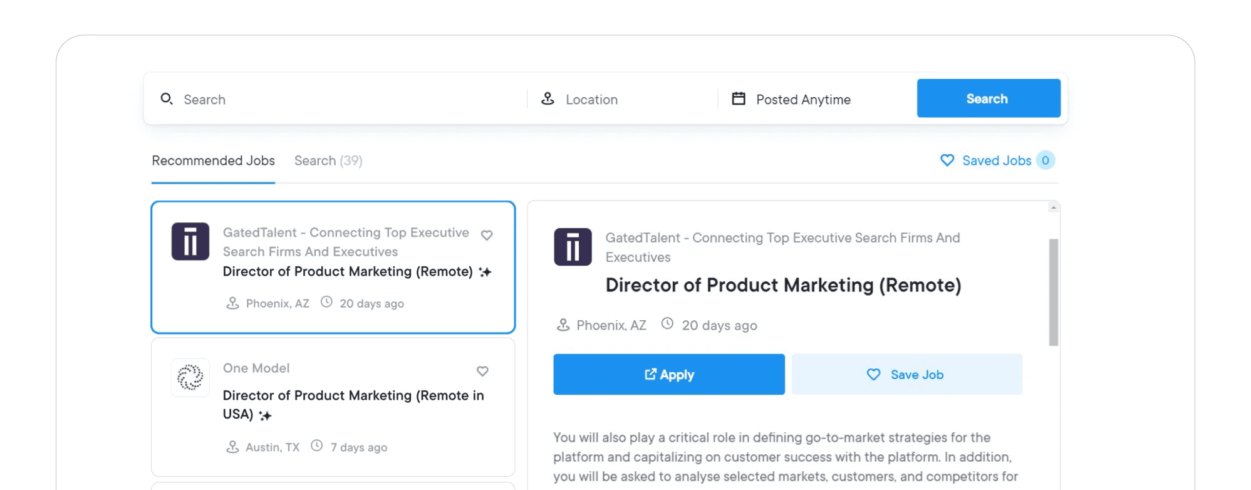Click the sparkle icon after Director of Product Marketing (Remote)
This screenshot has width=1251, height=490.
coord(485,272)
